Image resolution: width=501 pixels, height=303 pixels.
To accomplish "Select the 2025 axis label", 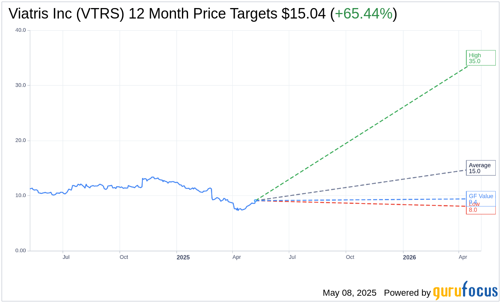I will point(183,257).
